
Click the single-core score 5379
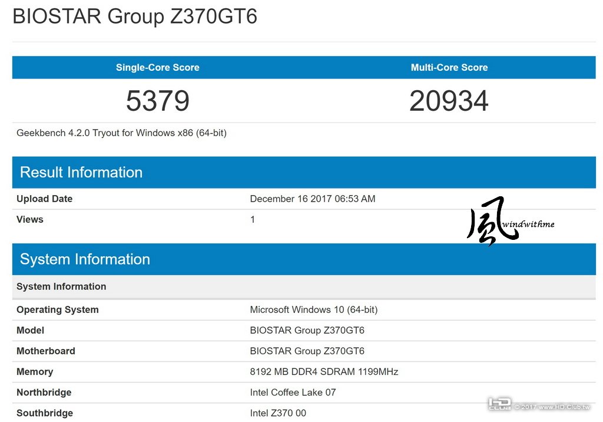(x=158, y=101)
